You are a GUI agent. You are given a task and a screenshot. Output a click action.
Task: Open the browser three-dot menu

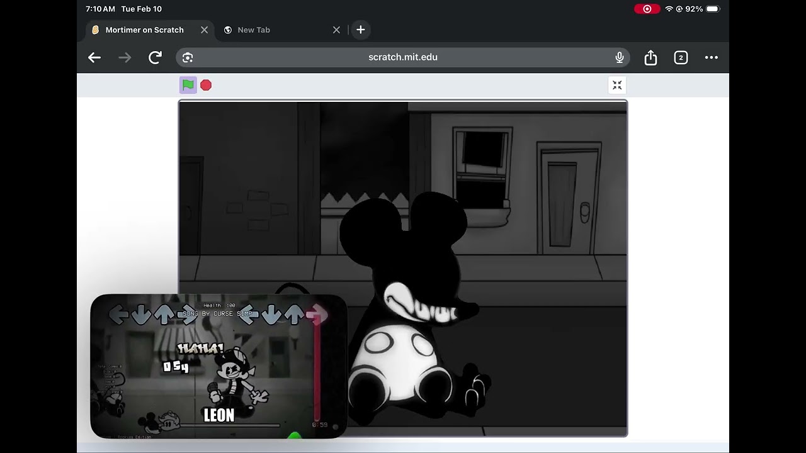(712, 58)
